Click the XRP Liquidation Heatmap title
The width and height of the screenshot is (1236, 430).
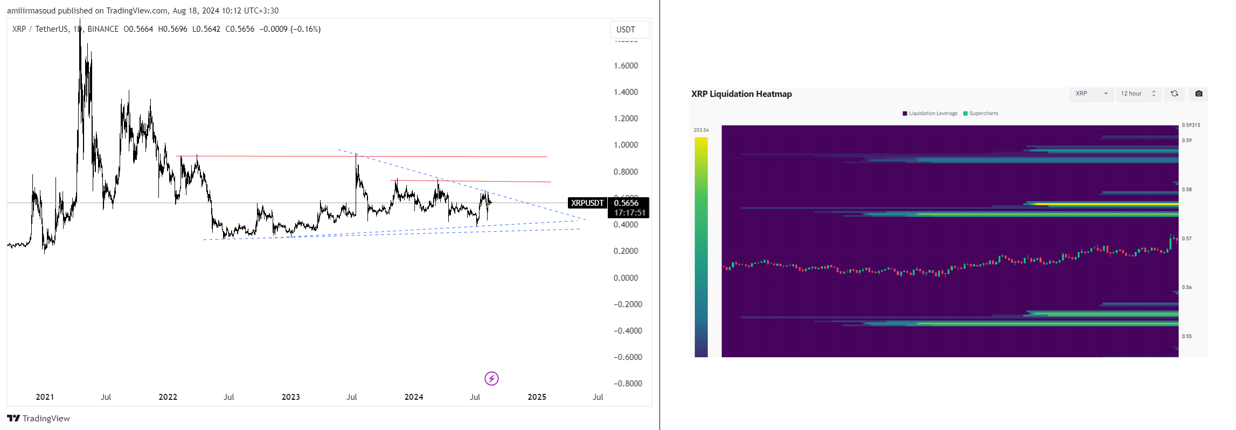[741, 94]
